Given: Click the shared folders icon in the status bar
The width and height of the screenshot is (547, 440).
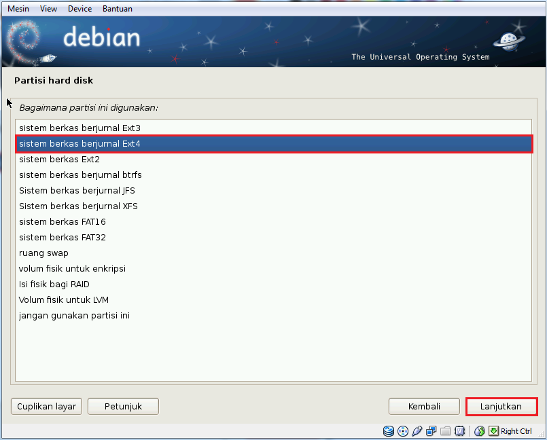Looking at the screenshot, I should pos(446,430).
